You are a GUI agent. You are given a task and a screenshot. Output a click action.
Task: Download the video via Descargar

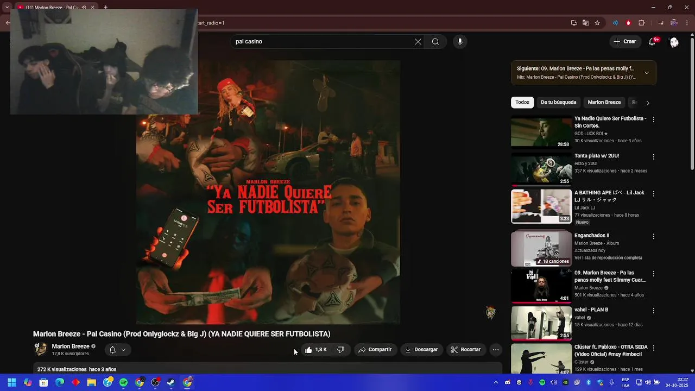pyautogui.click(x=421, y=350)
